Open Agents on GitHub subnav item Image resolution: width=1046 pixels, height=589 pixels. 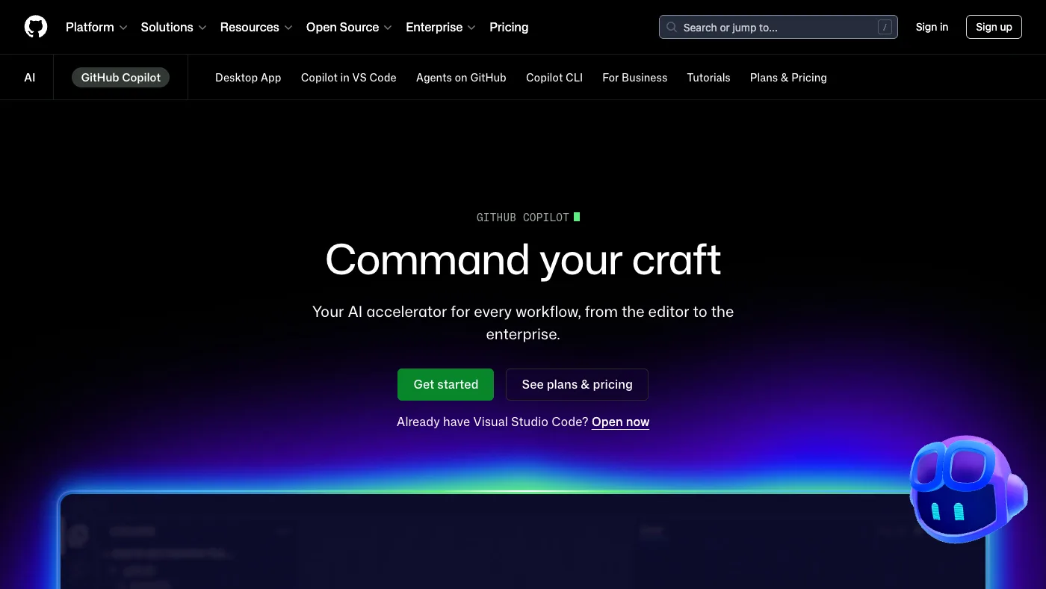[x=461, y=77]
